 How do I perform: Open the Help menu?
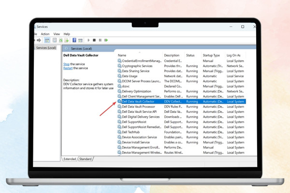[67, 34]
